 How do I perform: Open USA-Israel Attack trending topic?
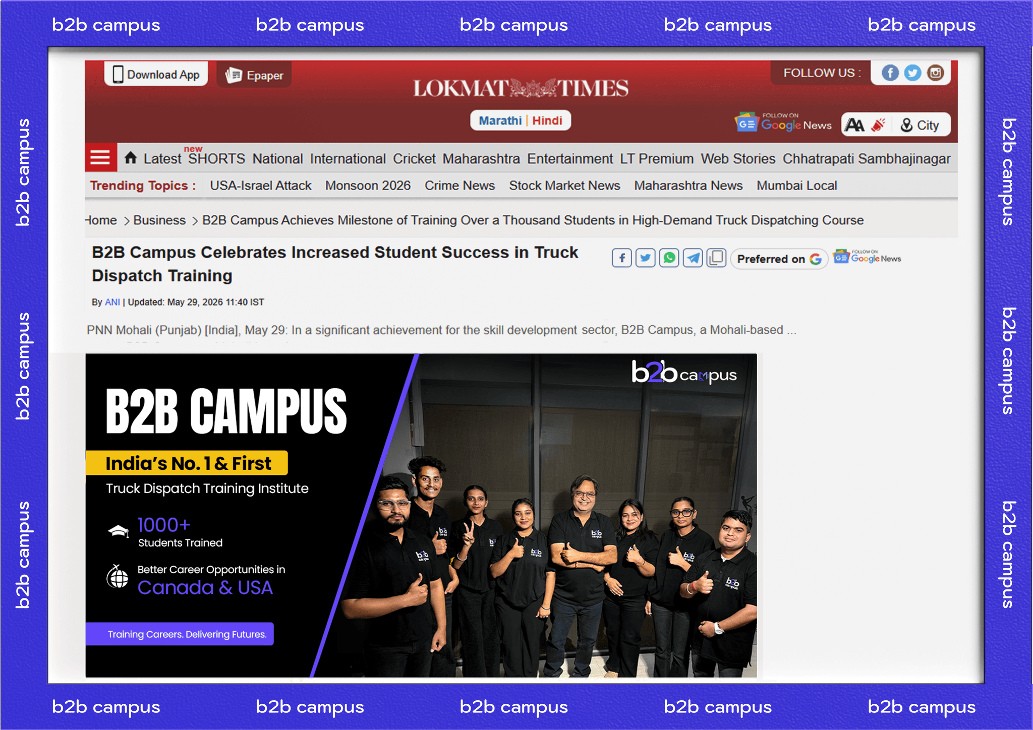point(260,186)
